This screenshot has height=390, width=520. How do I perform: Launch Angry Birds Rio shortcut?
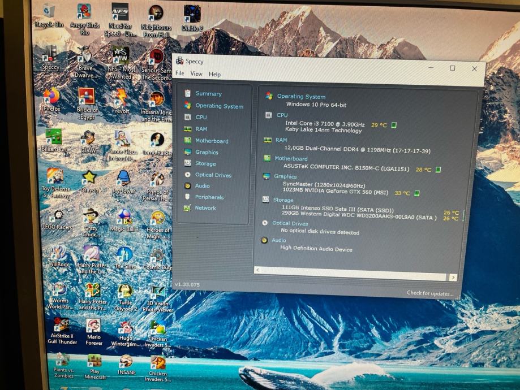point(84,19)
